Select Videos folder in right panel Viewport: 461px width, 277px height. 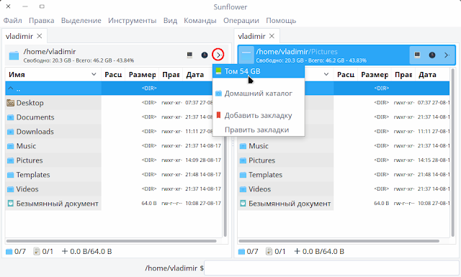coord(344,189)
